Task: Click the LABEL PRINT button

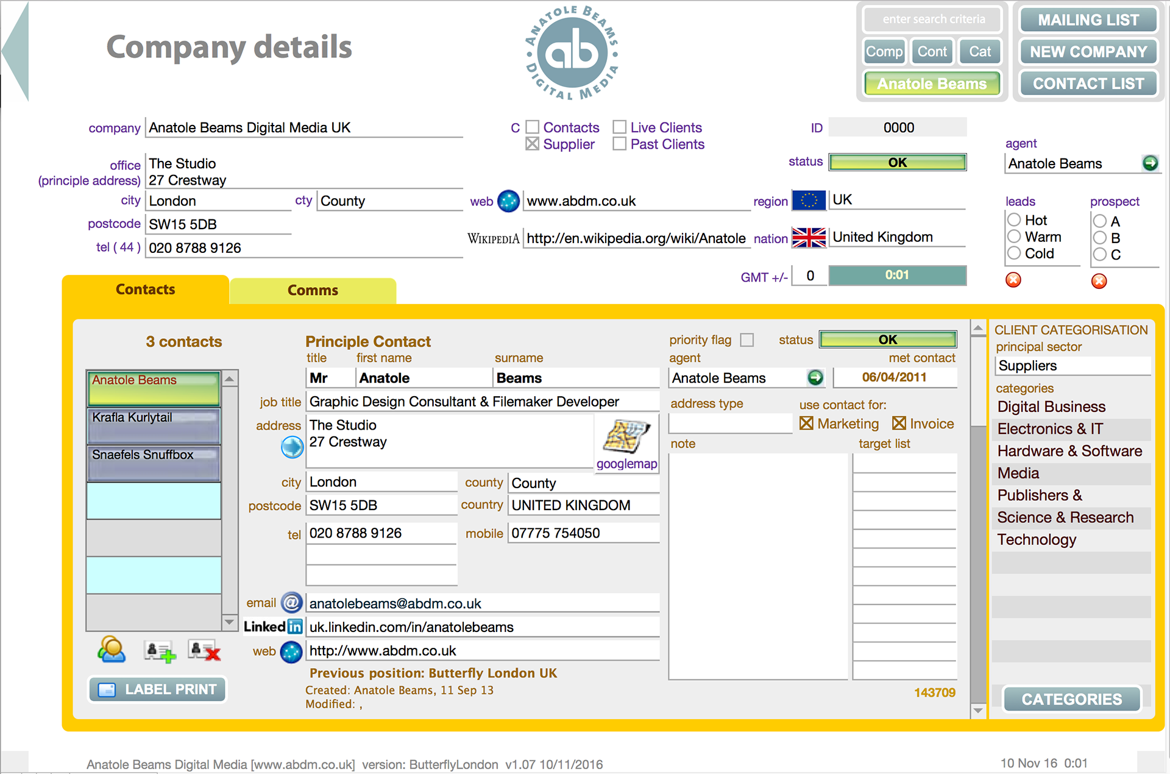Action: point(158,689)
